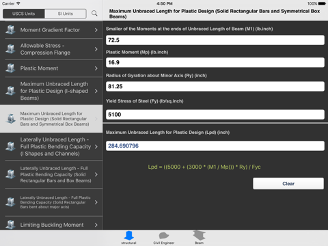Click the Lpd formula text

(204, 167)
